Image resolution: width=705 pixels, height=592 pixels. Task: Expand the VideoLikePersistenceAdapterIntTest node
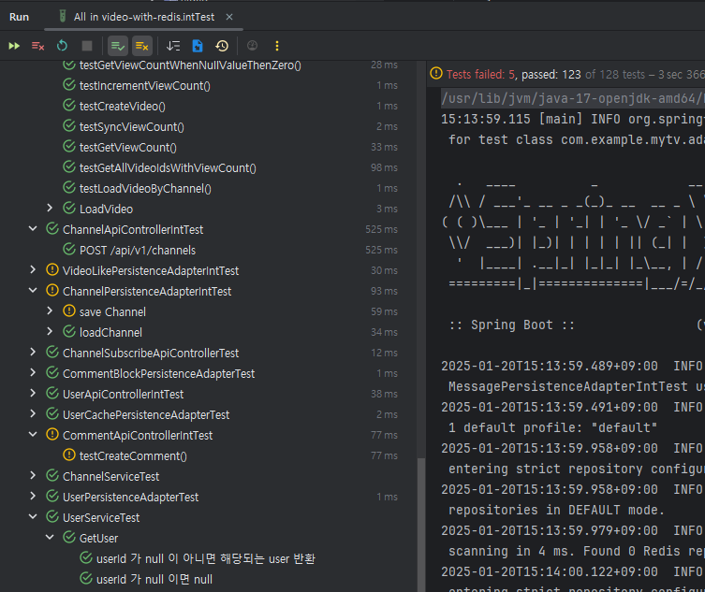33,270
